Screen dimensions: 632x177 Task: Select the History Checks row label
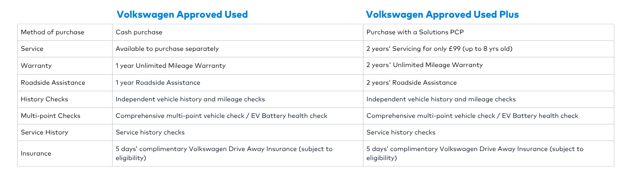[x=44, y=99]
